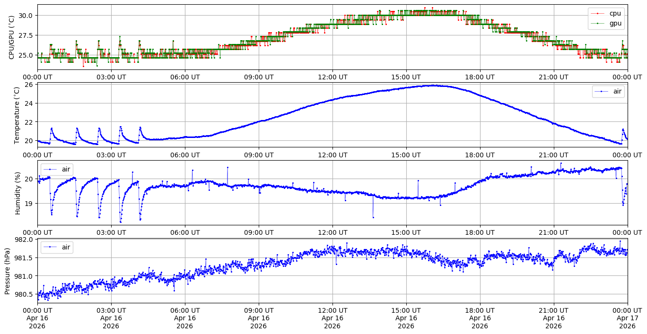Select the gpu legend text label
Viewport: 647px width, 334px height.
tap(615, 23)
